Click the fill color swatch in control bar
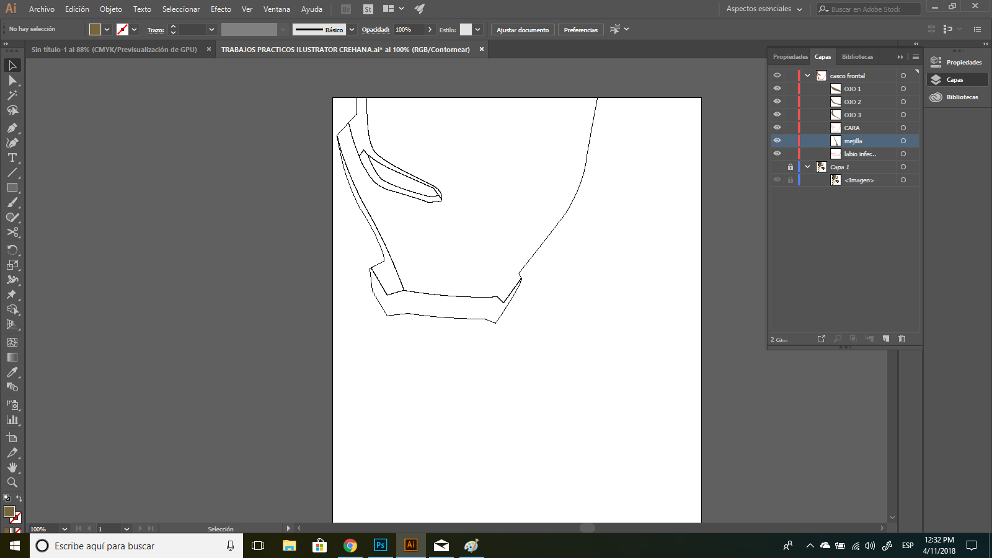Viewport: 992px width, 558px height. (x=95, y=29)
